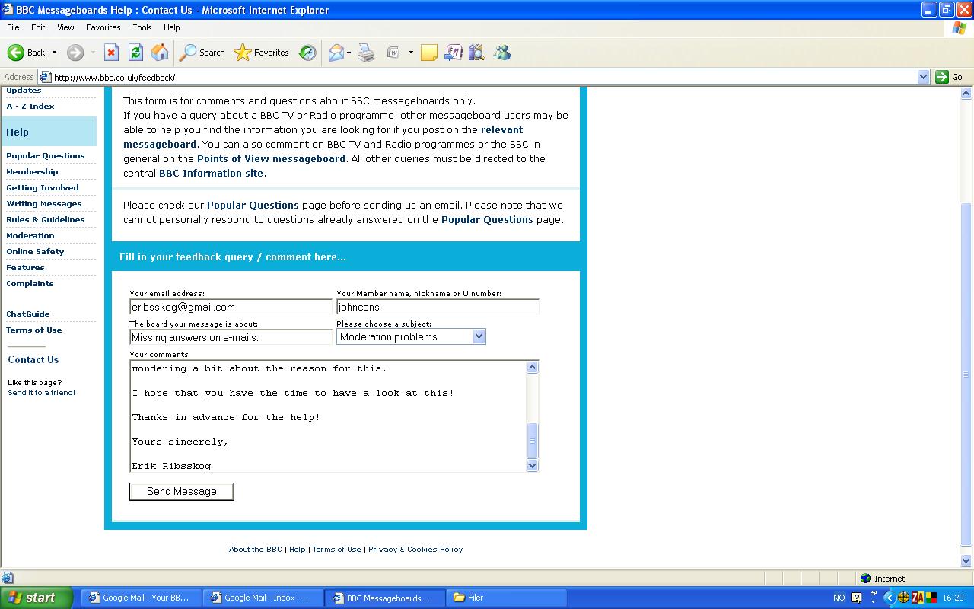This screenshot has width=974, height=609.
Task: Go to the Home page icon
Action: (x=160, y=53)
